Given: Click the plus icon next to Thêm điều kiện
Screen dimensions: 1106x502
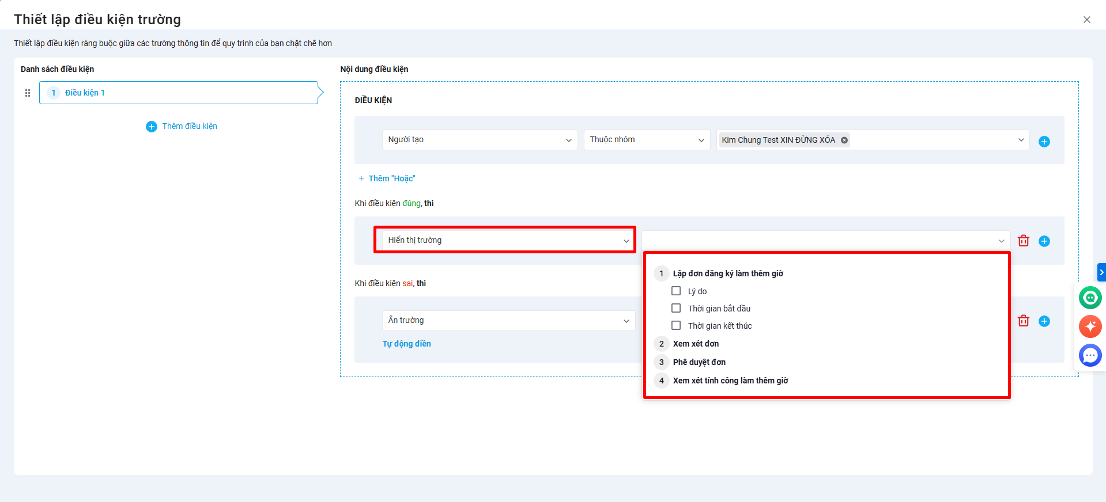Looking at the screenshot, I should click(151, 127).
